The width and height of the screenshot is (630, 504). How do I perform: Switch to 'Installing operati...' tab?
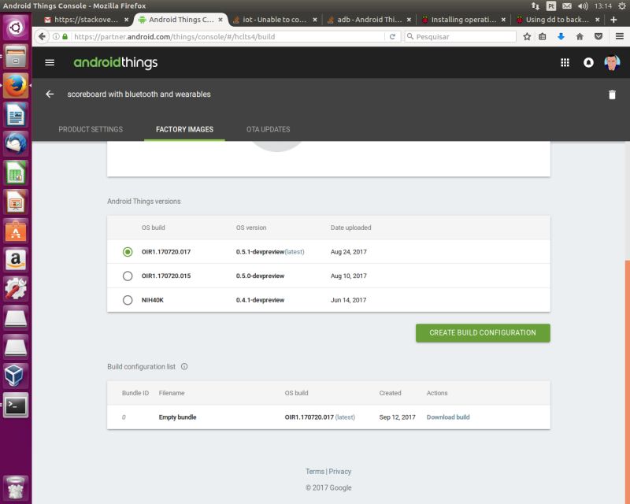pos(463,20)
